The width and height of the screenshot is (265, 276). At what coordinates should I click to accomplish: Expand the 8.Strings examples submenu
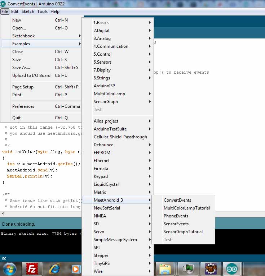point(118,78)
